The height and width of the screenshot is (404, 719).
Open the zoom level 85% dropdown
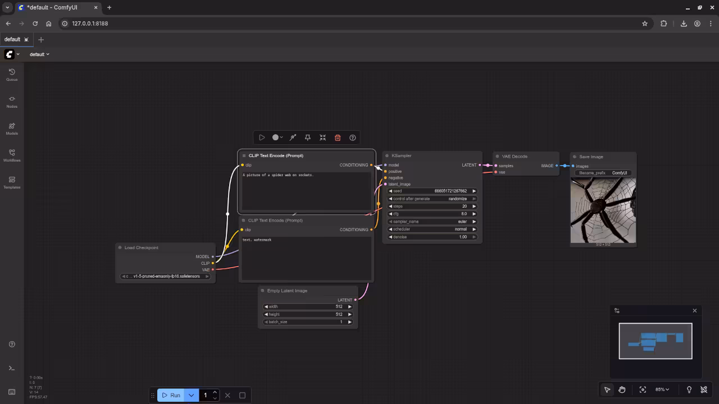(x=662, y=389)
